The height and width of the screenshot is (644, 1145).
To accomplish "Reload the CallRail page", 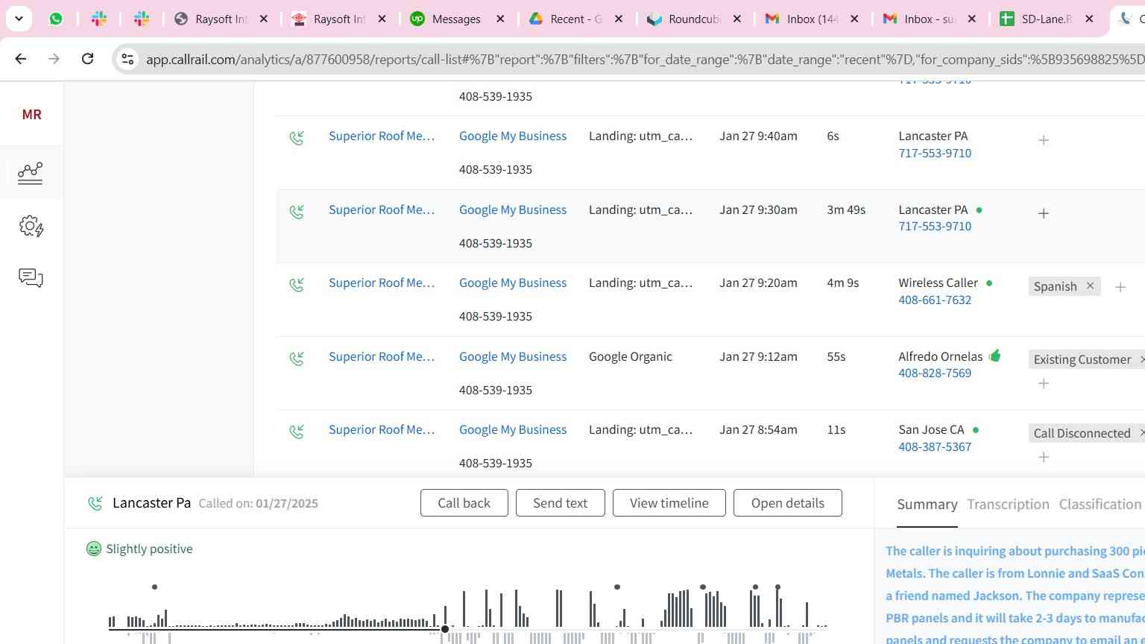I will point(87,58).
